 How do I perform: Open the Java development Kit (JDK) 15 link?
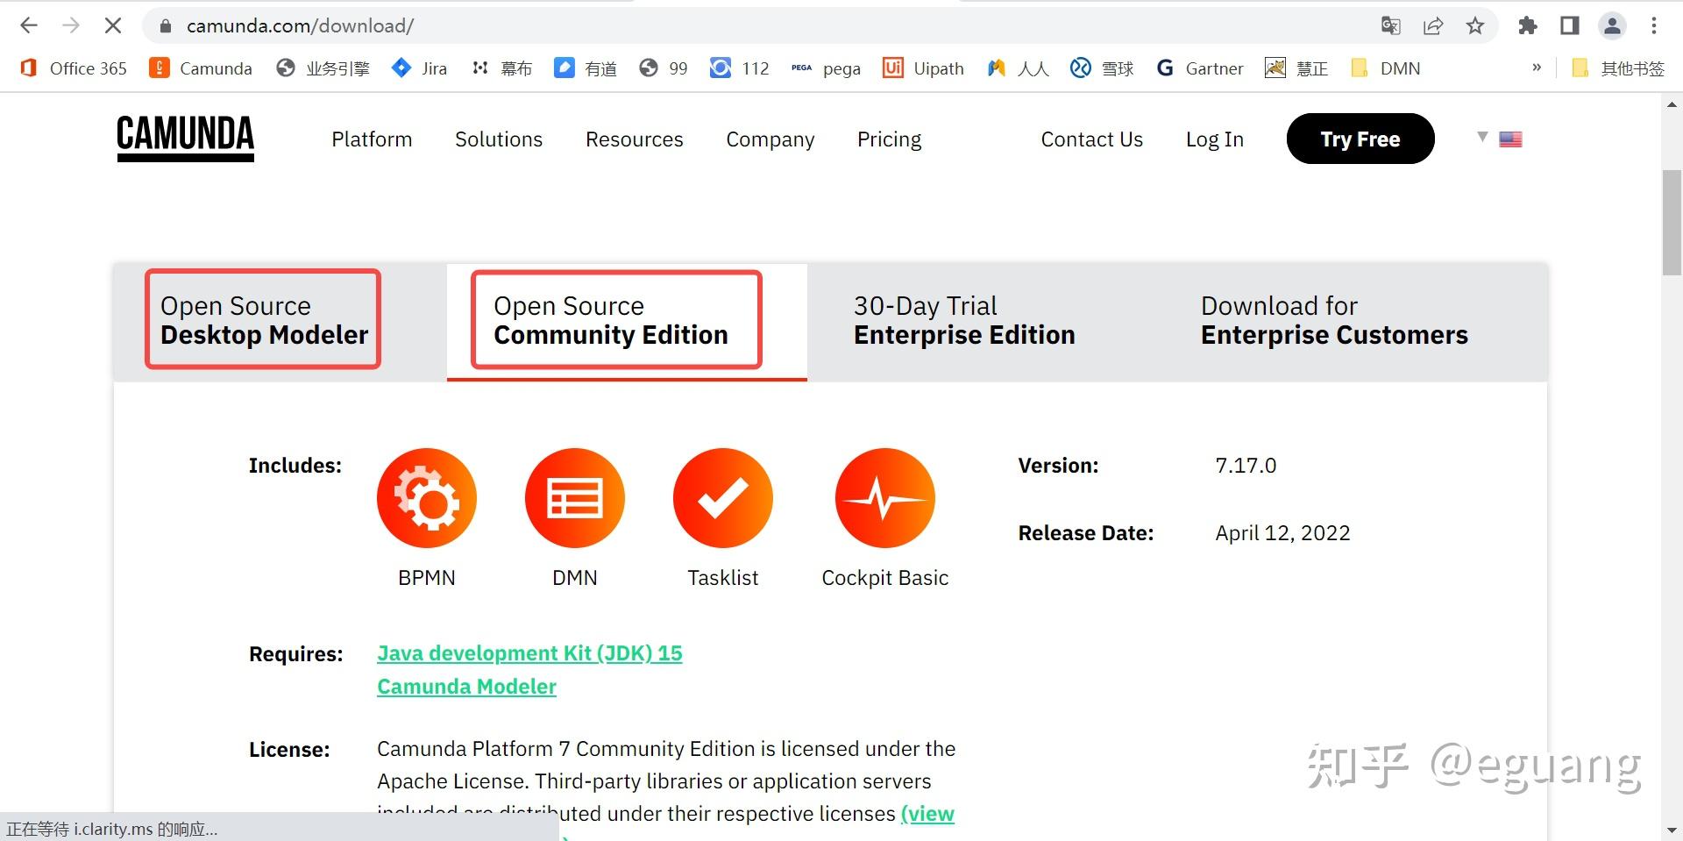pos(529,653)
